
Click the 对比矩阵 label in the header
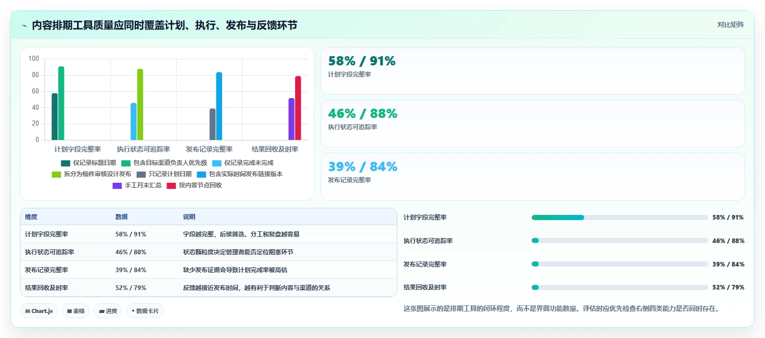(731, 25)
